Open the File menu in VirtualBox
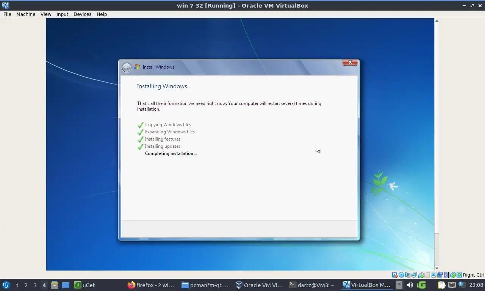The image size is (485, 291). coord(7,14)
